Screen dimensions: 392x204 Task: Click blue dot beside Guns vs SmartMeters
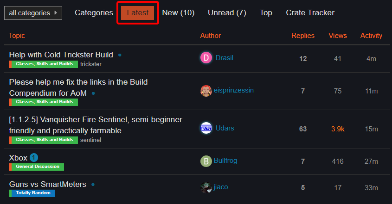93,185
